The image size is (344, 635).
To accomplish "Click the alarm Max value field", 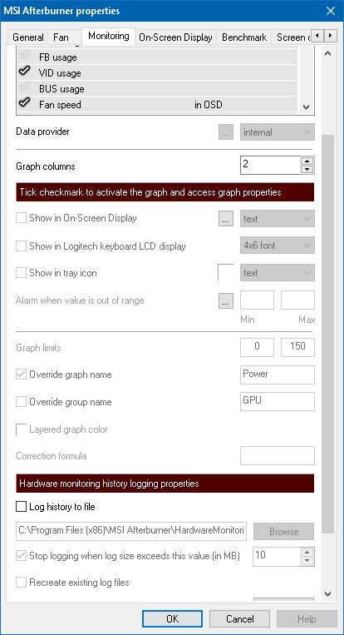I will 298,300.
